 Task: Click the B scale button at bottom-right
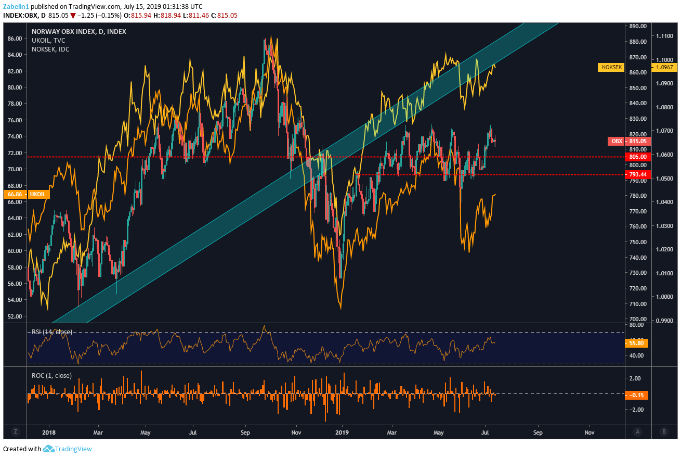click(664, 431)
